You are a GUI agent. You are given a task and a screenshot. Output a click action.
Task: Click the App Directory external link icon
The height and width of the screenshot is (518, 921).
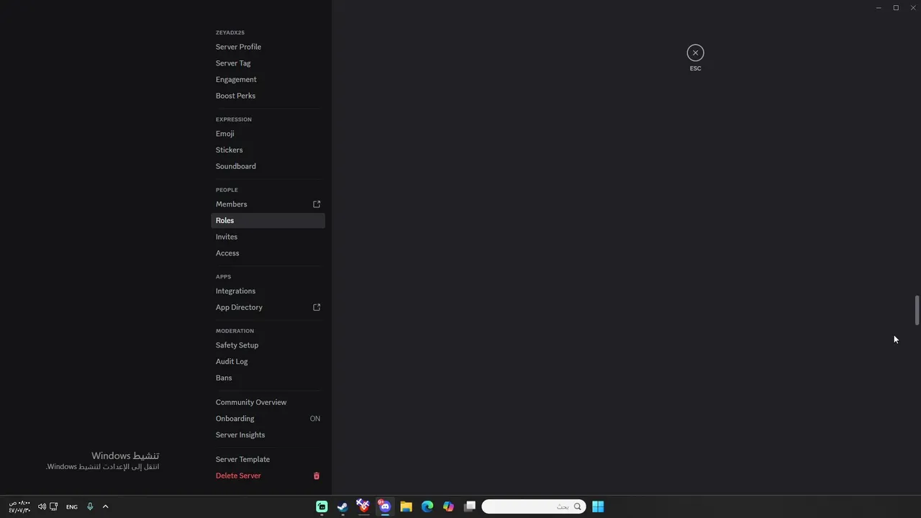click(x=317, y=307)
